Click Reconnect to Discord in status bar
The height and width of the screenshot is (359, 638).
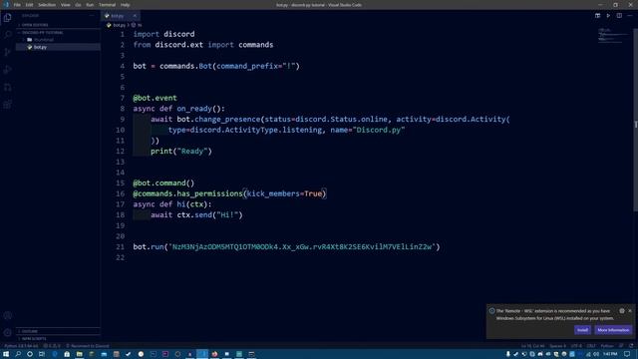(x=88, y=346)
